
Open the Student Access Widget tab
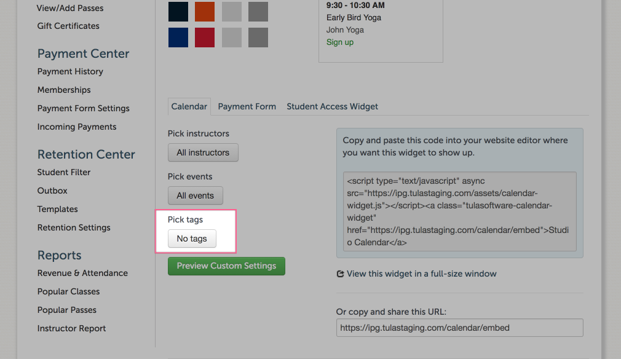(332, 106)
